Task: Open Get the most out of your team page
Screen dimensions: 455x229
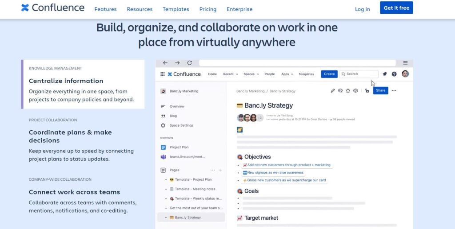Action: pyautogui.click(x=196, y=208)
